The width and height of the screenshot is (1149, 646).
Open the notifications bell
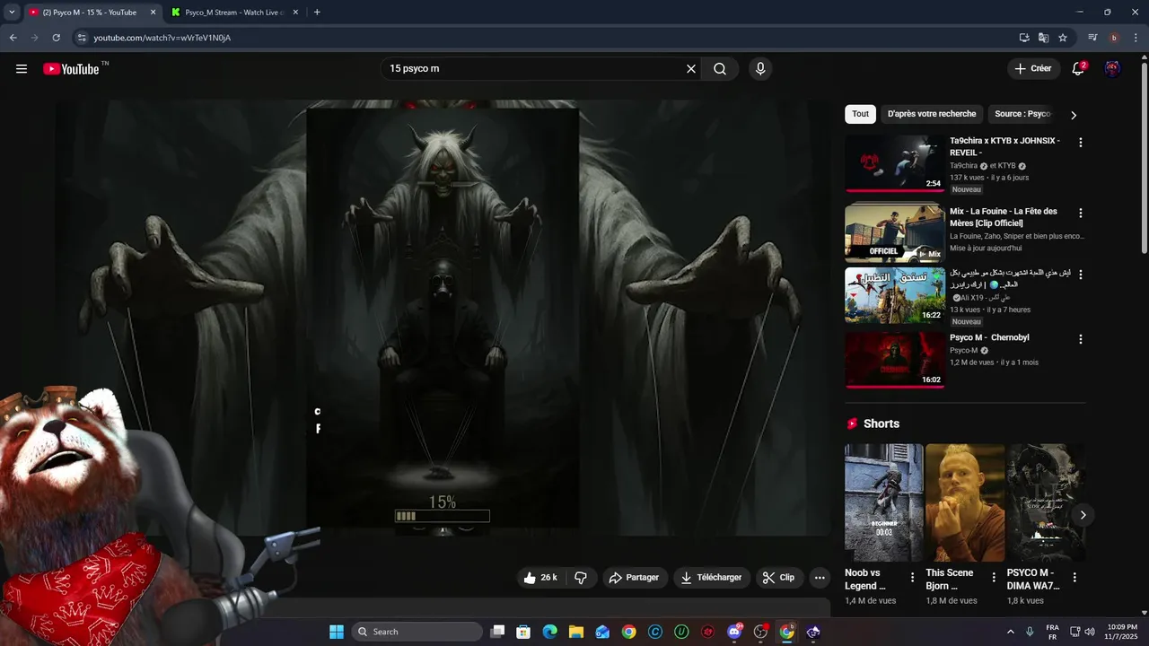point(1079,69)
